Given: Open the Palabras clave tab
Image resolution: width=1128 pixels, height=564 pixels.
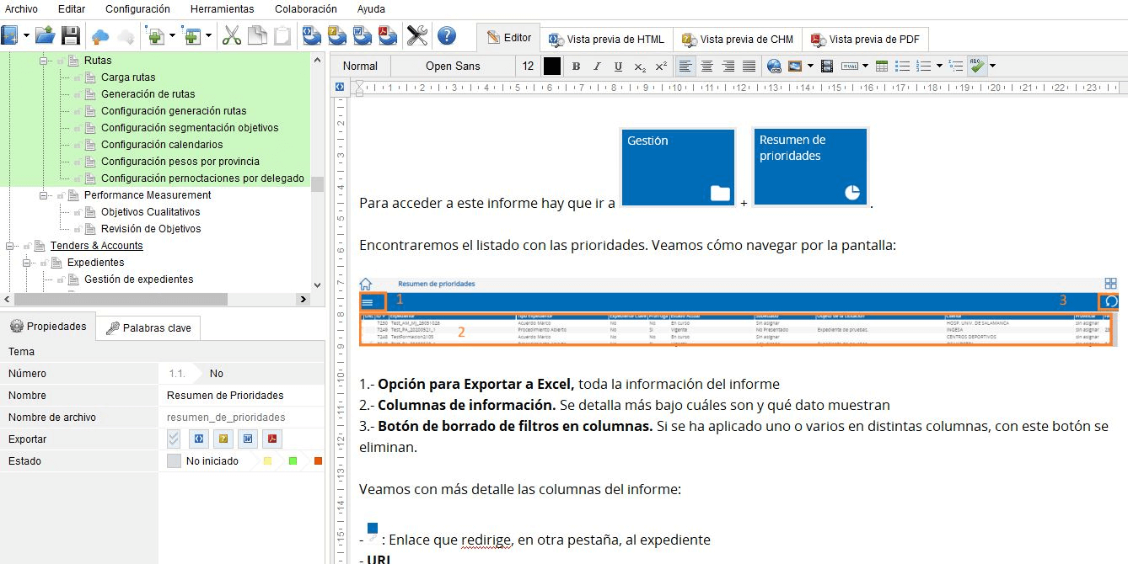Looking at the screenshot, I should (148, 328).
